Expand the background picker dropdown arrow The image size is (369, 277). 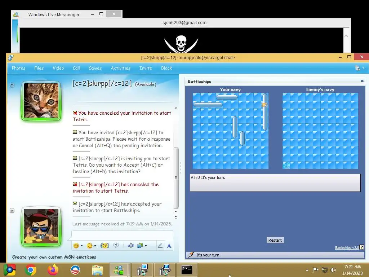pyautogui.click(x=146, y=246)
